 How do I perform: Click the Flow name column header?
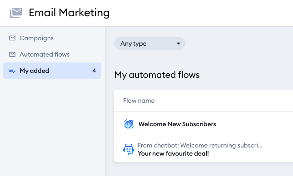[139, 100]
